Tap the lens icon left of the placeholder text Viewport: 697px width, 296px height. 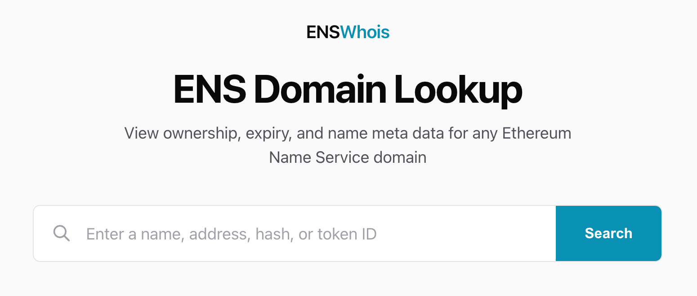(x=62, y=233)
